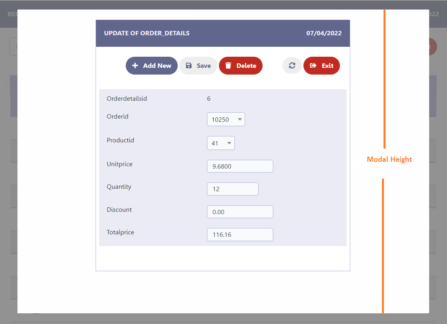The height and width of the screenshot is (324, 447).
Task: Focus the Unitprice field with 9.6800
Action: [x=240, y=166]
